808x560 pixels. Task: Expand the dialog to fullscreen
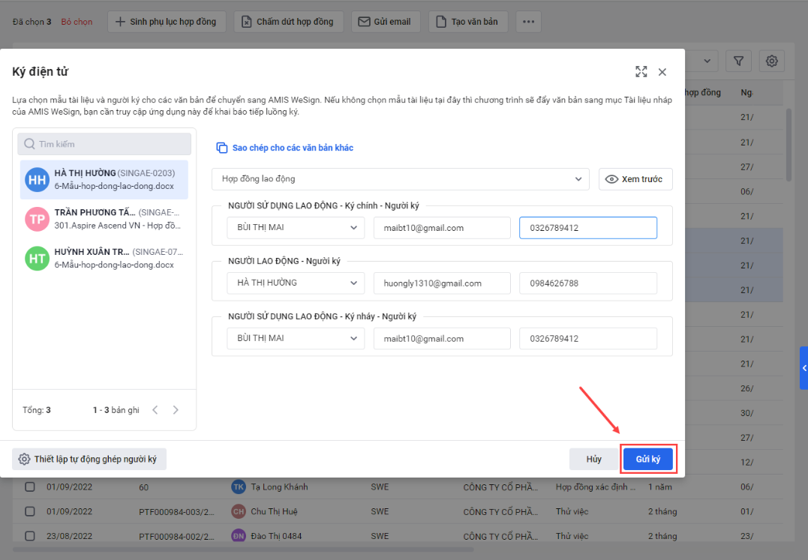641,71
